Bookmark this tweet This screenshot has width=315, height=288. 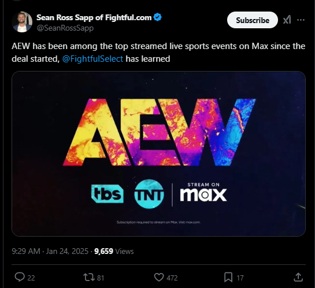228,278
